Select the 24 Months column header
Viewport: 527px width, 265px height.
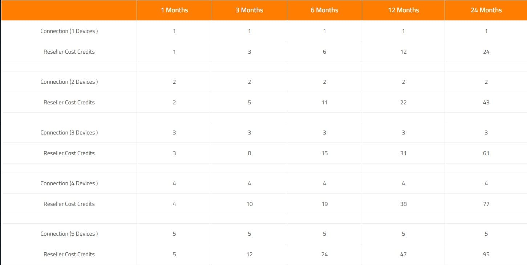[x=486, y=10]
